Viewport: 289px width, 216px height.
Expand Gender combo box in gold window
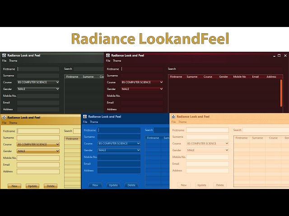tap(38, 151)
